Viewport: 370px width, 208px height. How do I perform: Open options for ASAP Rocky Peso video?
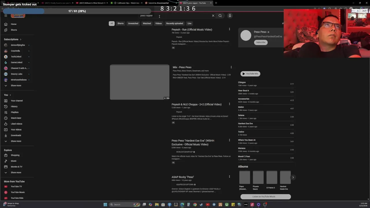[x=230, y=177]
